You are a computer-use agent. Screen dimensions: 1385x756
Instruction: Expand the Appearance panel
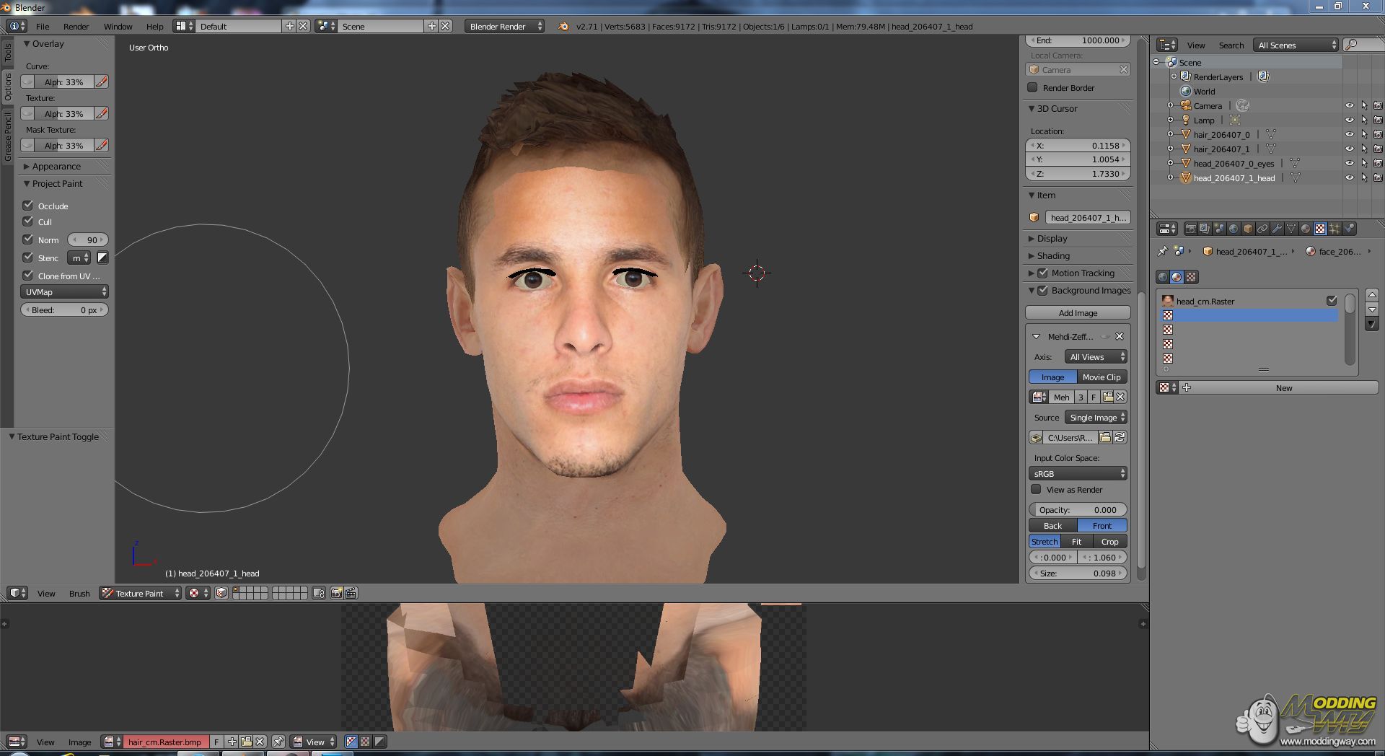click(56, 166)
